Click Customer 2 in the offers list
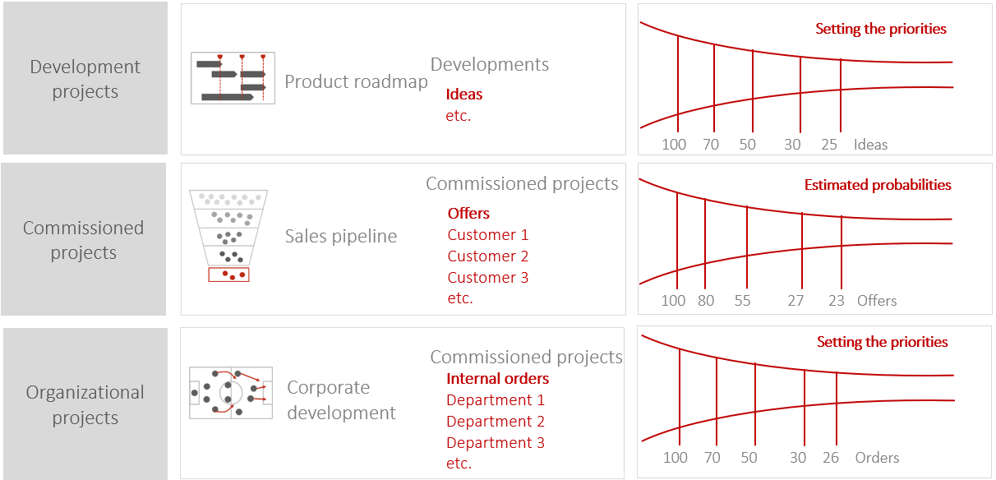 tap(488, 256)
